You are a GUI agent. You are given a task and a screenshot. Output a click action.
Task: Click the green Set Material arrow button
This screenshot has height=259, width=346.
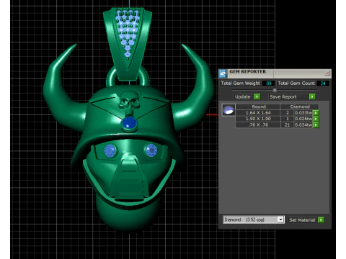coord(321,220)
